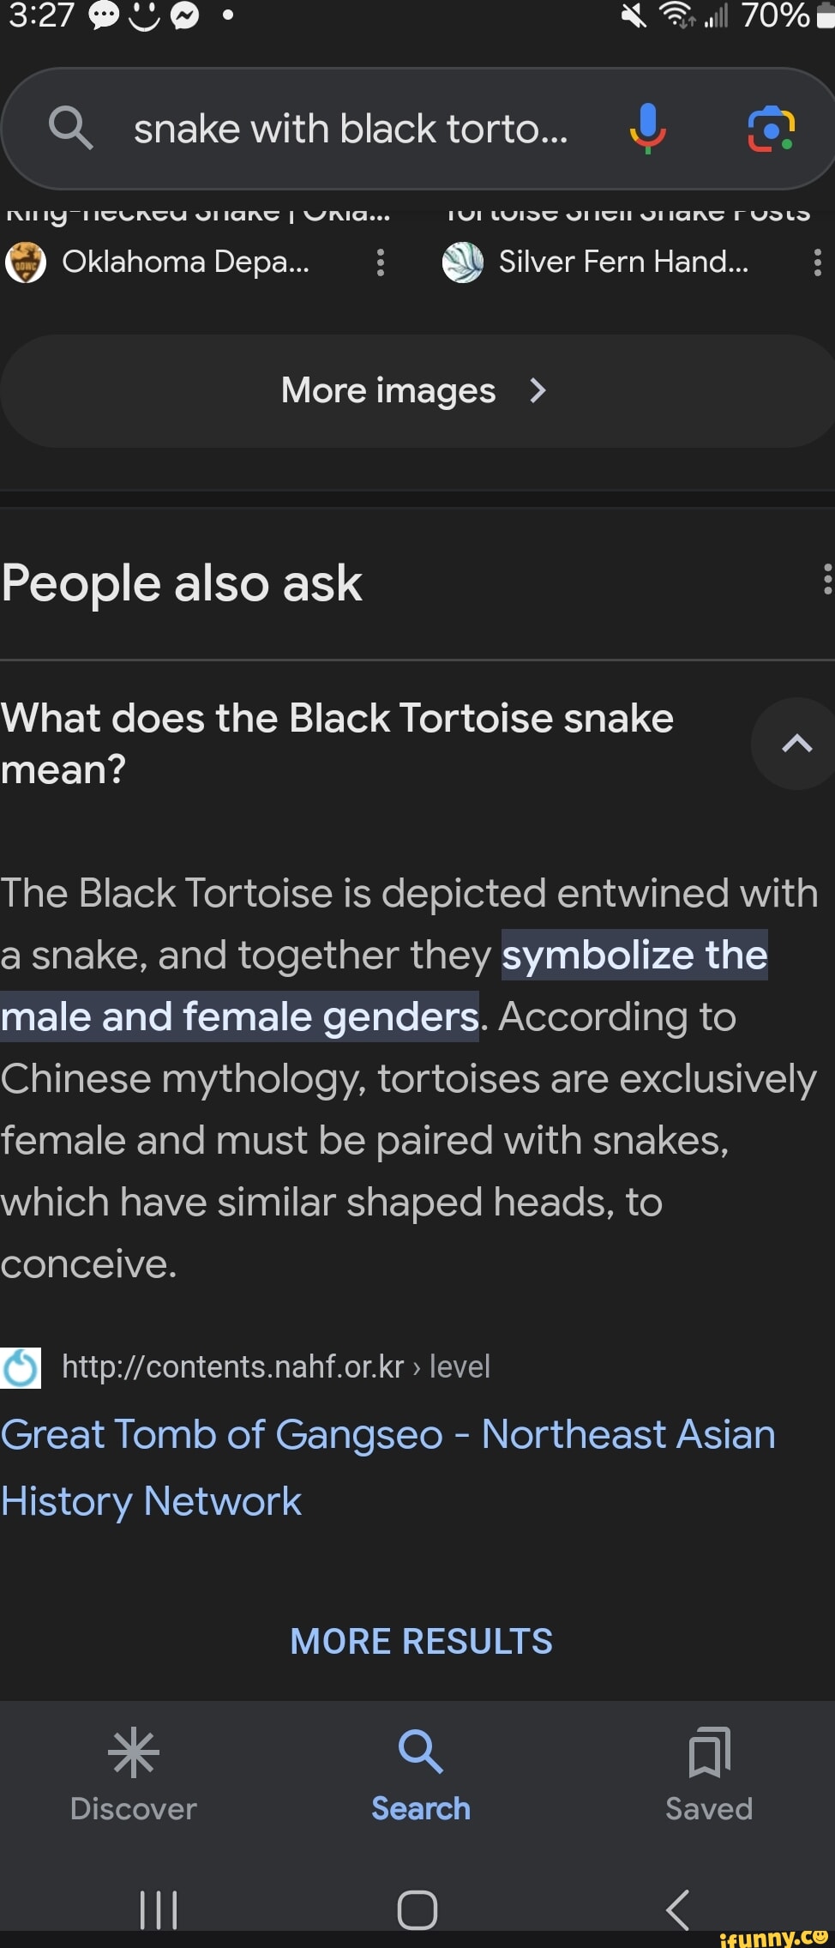This screenshot has width=835, height=1948.
Task: Tap MORE RESULTS button
Action: pyautogui.click(x=421, y=1641)
